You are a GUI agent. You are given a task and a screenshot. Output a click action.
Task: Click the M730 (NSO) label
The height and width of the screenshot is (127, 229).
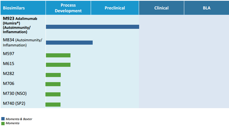(x=15, y=93)
